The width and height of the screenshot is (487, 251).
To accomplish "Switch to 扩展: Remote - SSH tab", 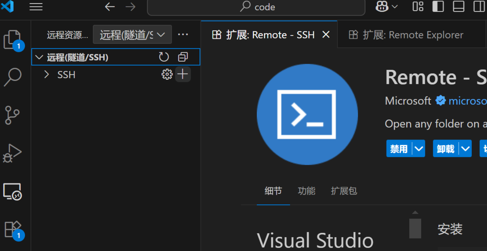I will tap(269, 35).
